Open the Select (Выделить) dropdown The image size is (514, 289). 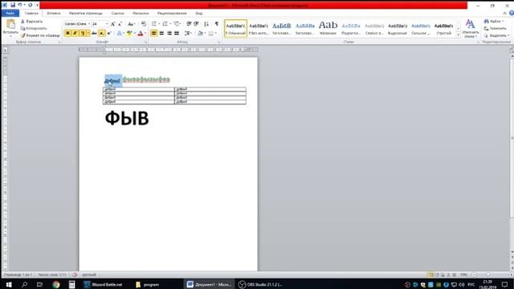click(x=496, y=35)
